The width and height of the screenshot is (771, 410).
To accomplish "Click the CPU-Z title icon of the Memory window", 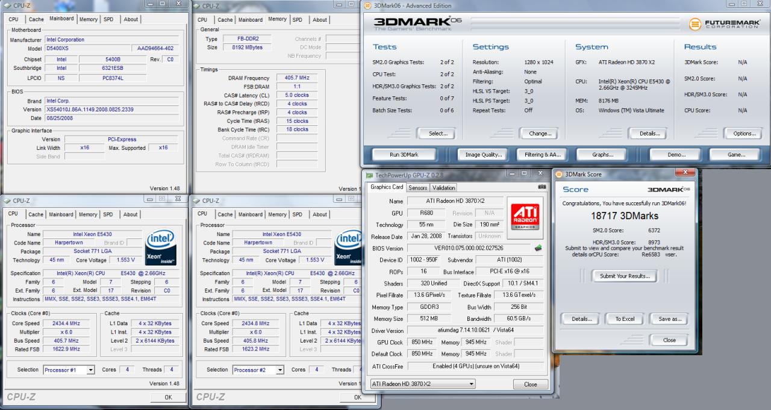I will click(x=196, y=6).
